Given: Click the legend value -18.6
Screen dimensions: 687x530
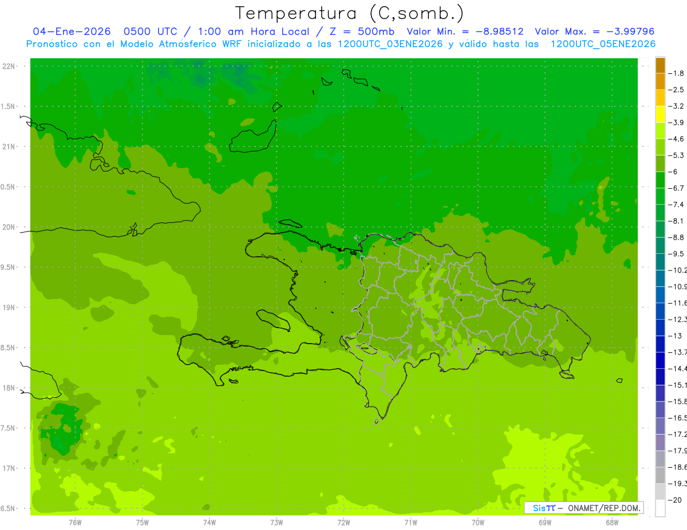Looking at the screenshot, I should tap(677, 467).
